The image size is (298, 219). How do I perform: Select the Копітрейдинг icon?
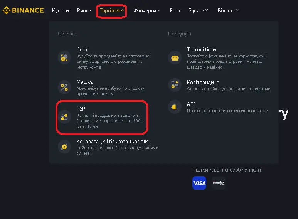pos(175,85)
